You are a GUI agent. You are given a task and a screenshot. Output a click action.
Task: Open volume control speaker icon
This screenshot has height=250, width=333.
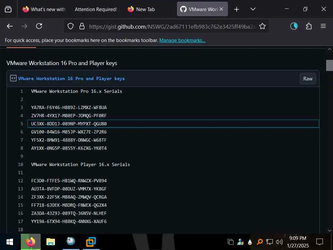[279, 242]
